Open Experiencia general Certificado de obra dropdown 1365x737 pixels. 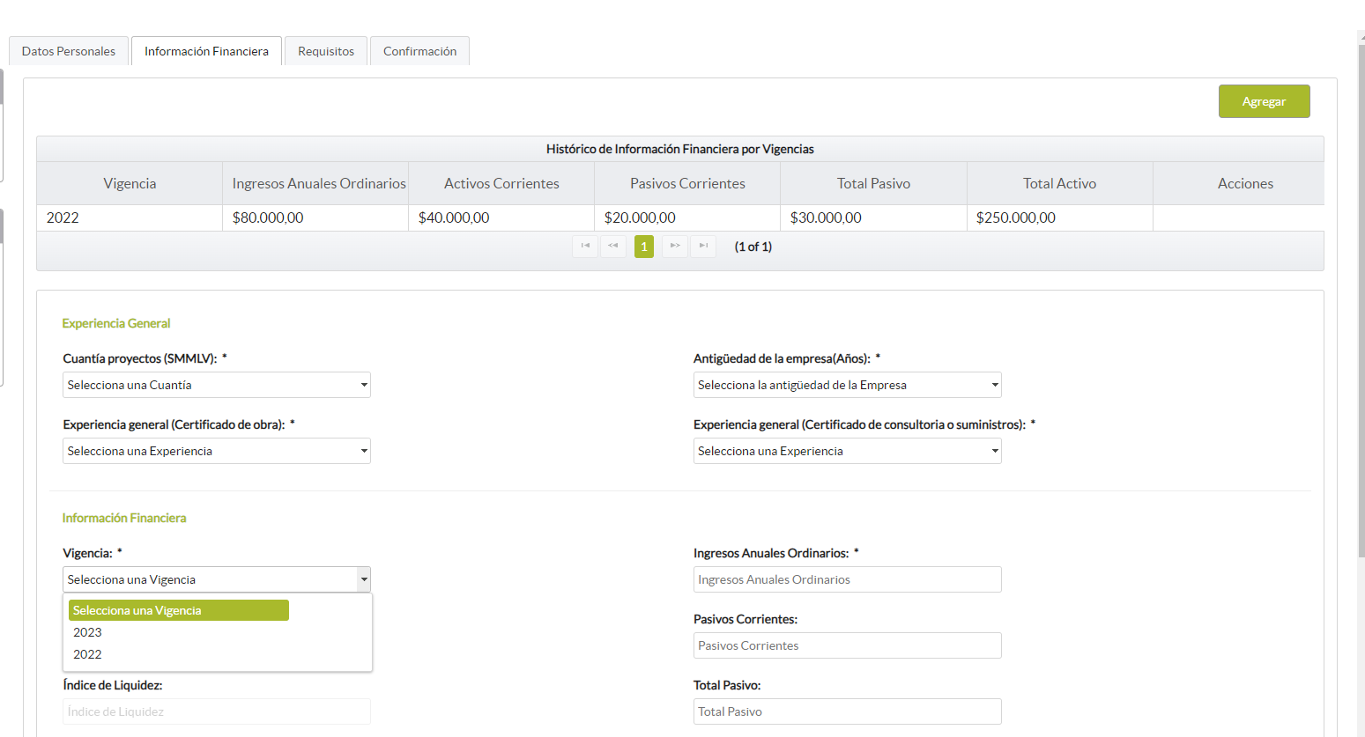(x=216, y=451)
